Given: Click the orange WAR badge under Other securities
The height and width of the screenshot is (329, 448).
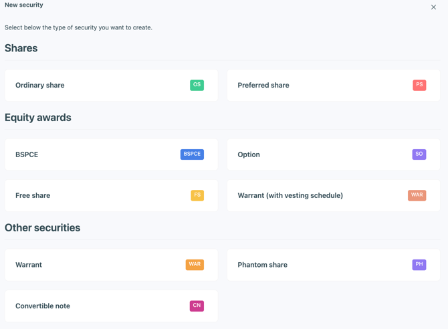Looking at the screenshot, I should (195, 265).
